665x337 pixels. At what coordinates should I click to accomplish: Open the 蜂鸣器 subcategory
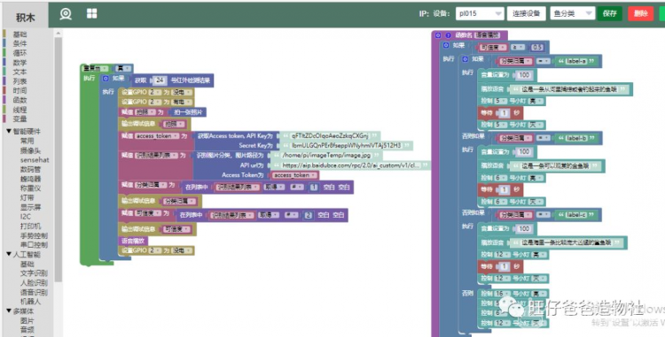tap(30, 179)
